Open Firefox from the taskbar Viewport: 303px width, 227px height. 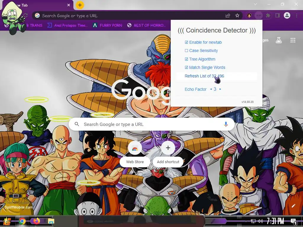(36, 221)
